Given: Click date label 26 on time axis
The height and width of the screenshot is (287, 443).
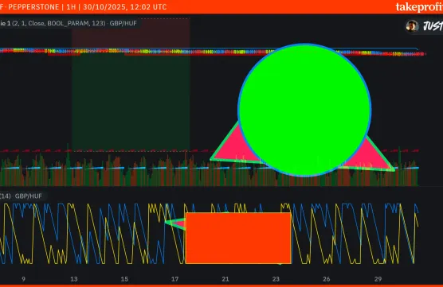Looking at the screenshot, I should coord(327,279).
